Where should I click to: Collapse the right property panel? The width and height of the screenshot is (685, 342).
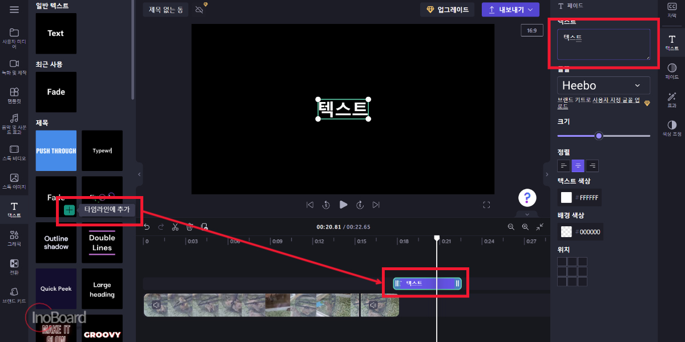pyautogui.click(x=546, y=174)
